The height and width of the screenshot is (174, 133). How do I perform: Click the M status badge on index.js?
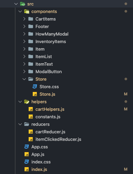click(125, 169)
